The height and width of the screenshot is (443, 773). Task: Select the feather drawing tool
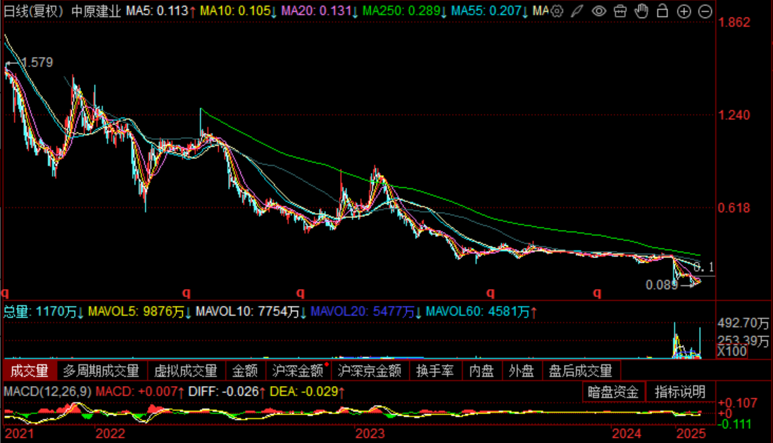[x=577, y=11]
